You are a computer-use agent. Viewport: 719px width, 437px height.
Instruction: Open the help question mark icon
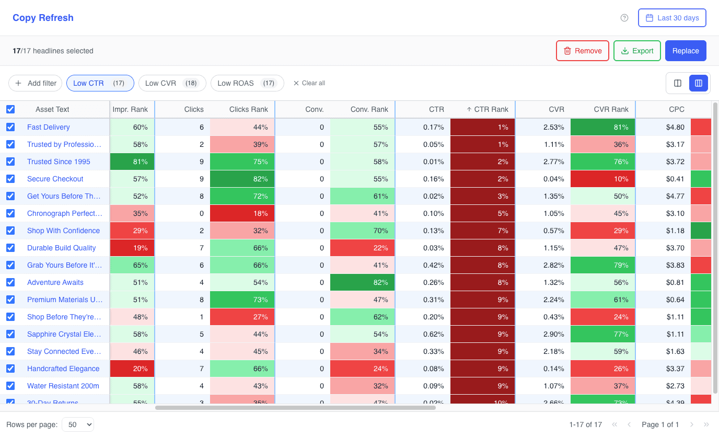coord(624,18)
